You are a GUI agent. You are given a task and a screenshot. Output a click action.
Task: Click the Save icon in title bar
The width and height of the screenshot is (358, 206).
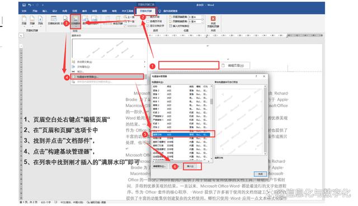[x=24, y=5]
